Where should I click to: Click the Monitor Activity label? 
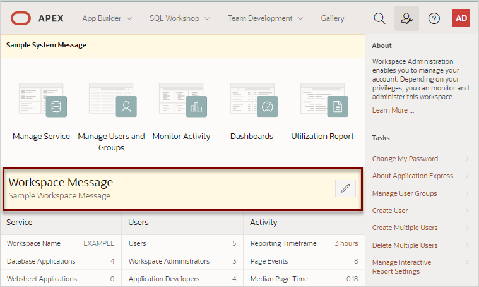182,136
